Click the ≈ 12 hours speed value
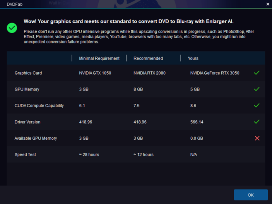 (144, 154)
